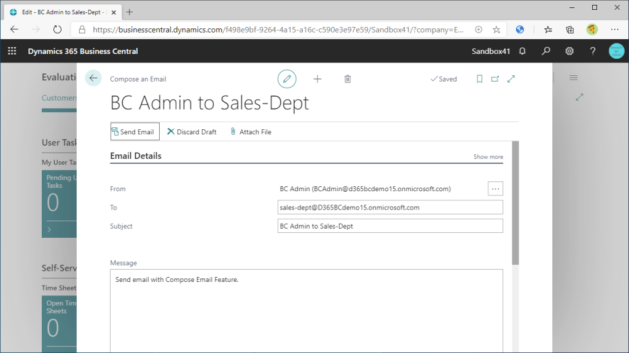Screen dimensions: 629x353
Task: Open the Business Central search magnifier
Action: [x=546, y=51]
